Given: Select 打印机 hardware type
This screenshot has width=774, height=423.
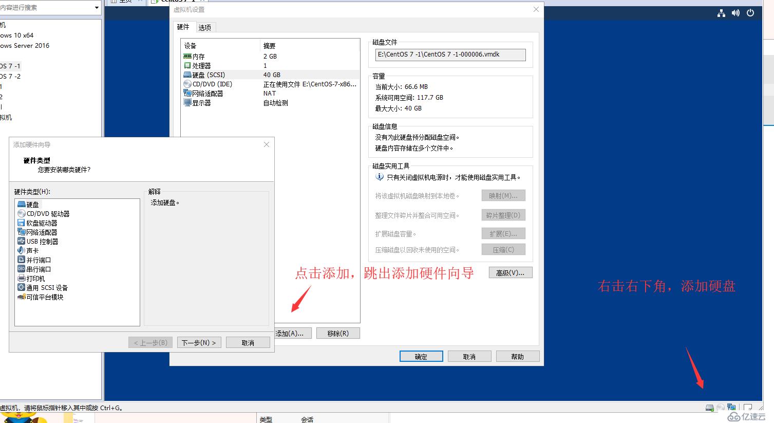Looking at the screenshot, I should (31, 279).
